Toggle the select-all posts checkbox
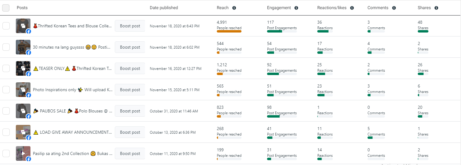 [x=6, y=8]
